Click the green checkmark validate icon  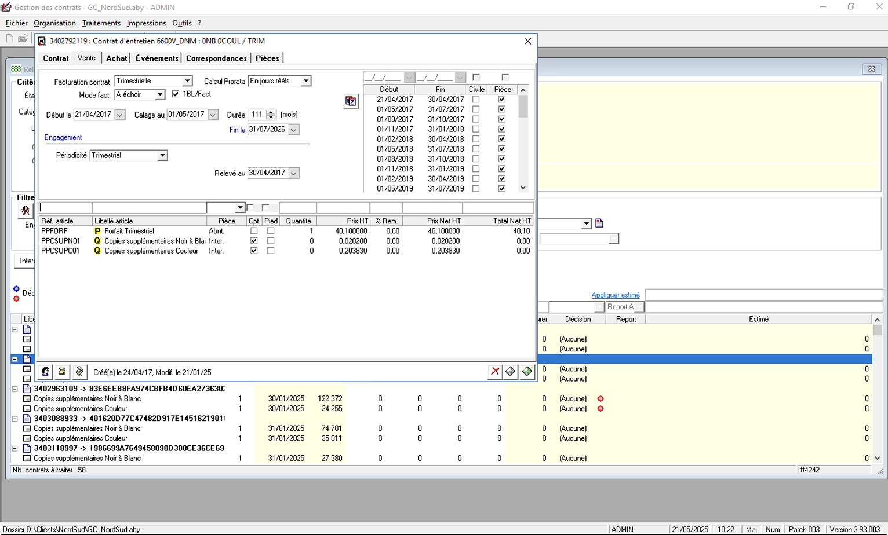click(x=527, y=372)
